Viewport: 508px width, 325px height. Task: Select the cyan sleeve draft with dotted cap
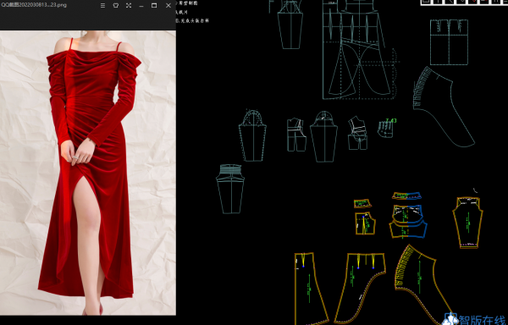click(252, 135)
